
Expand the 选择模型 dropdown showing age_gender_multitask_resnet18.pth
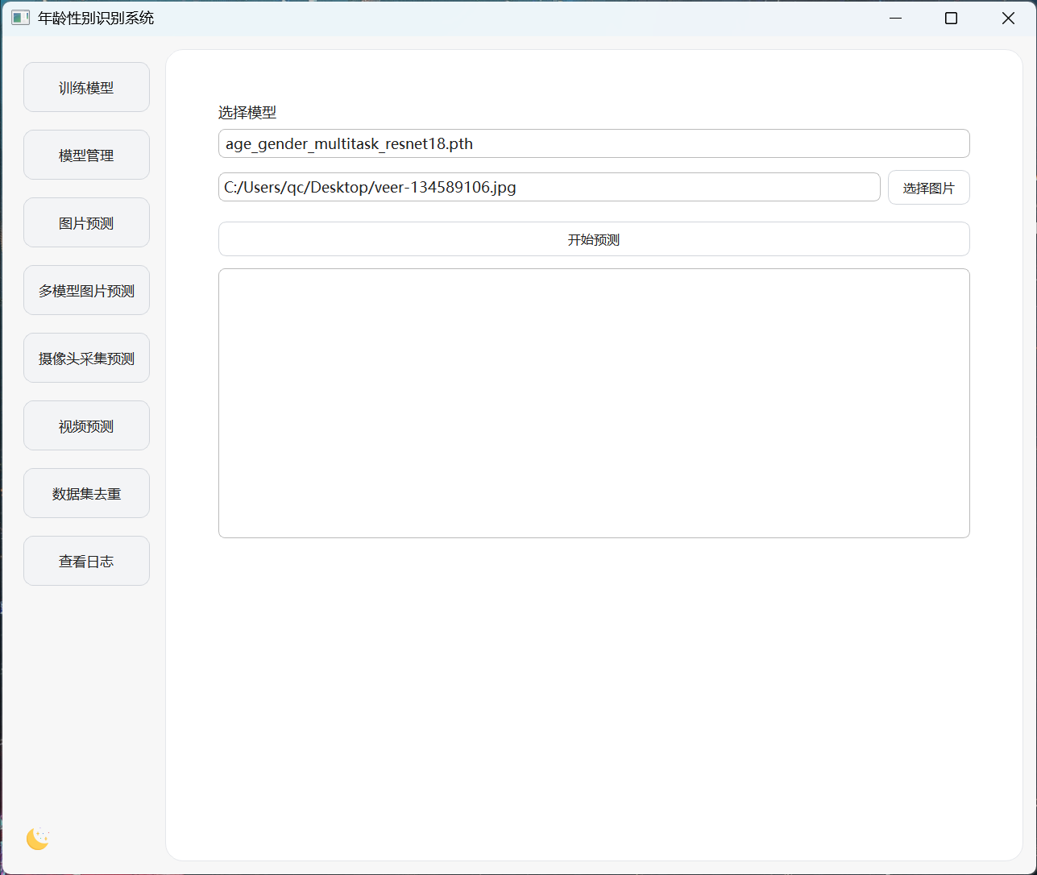pyautogui.click(x=593, y=144)
